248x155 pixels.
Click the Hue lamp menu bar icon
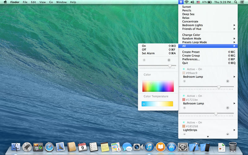click(181, 2)
